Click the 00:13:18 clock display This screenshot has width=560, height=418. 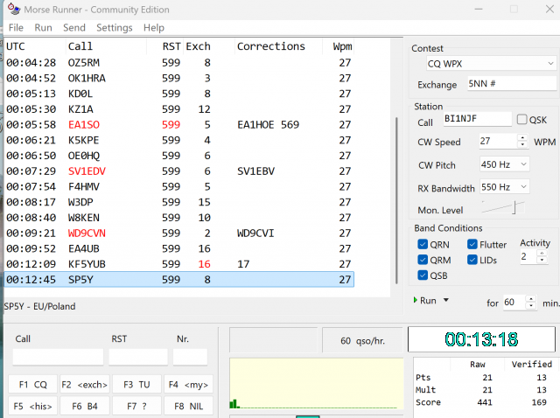tap(481, 339)
